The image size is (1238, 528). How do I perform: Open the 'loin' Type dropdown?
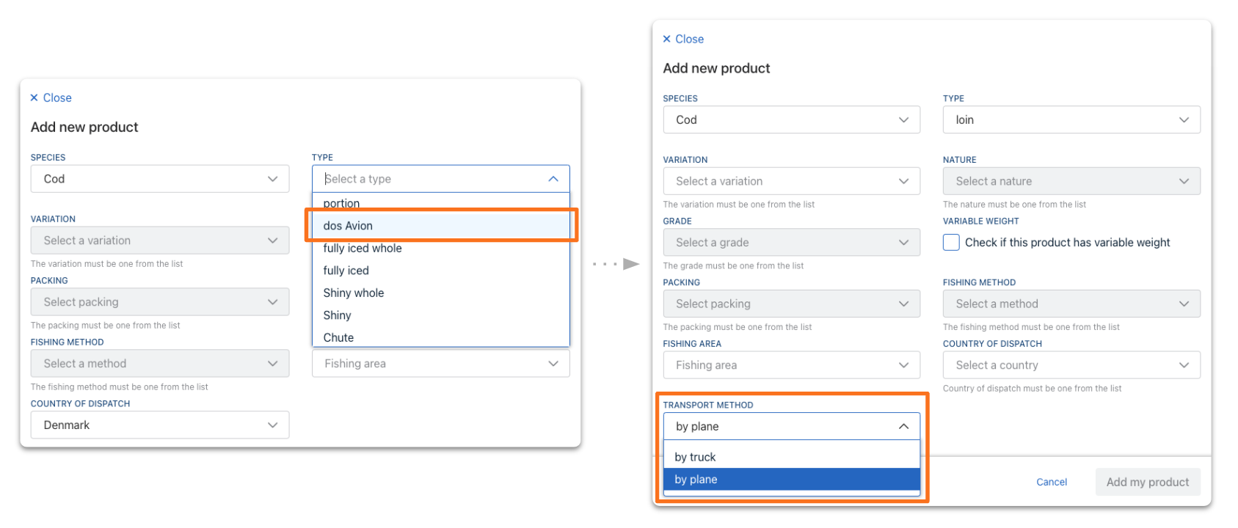(x=1071, y=120)
